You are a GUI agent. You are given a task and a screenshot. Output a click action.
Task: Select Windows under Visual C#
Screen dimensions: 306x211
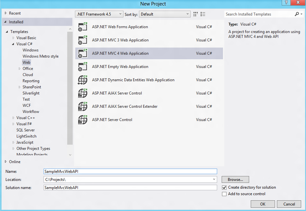[30, 50]
